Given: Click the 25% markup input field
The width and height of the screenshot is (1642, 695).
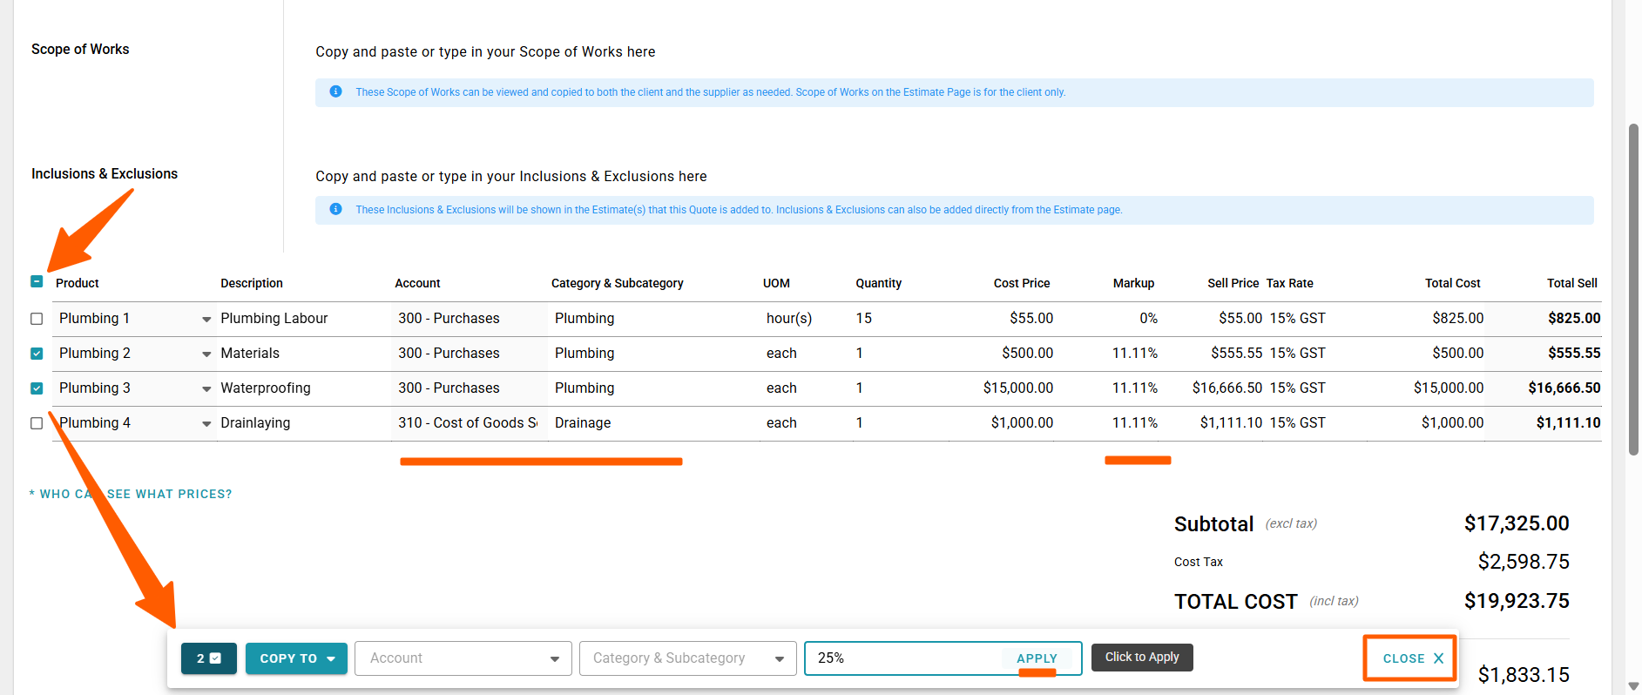Looking at the screenshot, I should (902, 658).
